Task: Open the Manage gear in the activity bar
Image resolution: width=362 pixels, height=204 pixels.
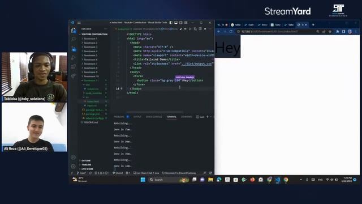Action: coord(74,166)
